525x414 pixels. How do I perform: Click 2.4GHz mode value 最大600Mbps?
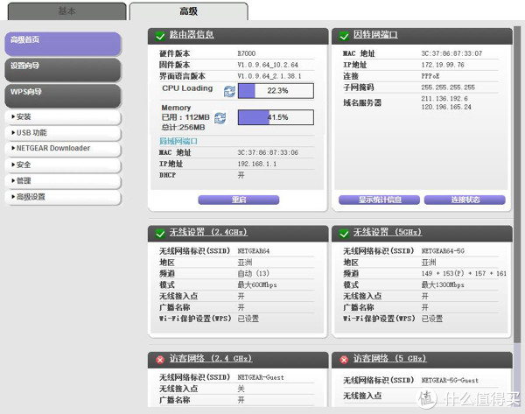(257, 285)
